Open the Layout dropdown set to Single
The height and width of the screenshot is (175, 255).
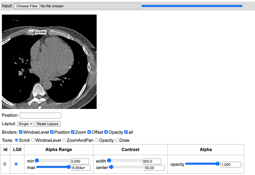point(25,124)
